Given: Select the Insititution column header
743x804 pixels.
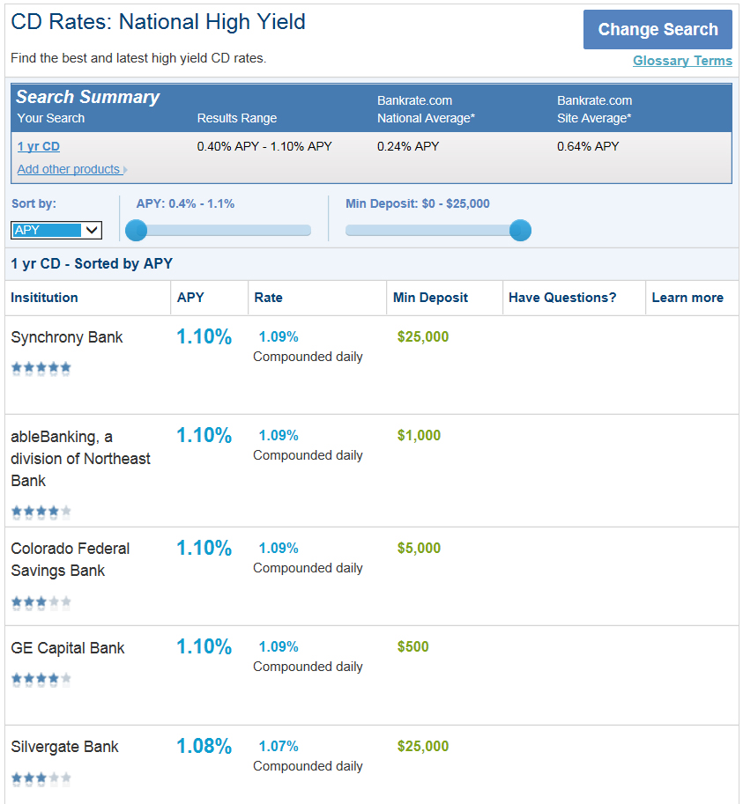Looking at the screenshot, I should tap(44, 298).
